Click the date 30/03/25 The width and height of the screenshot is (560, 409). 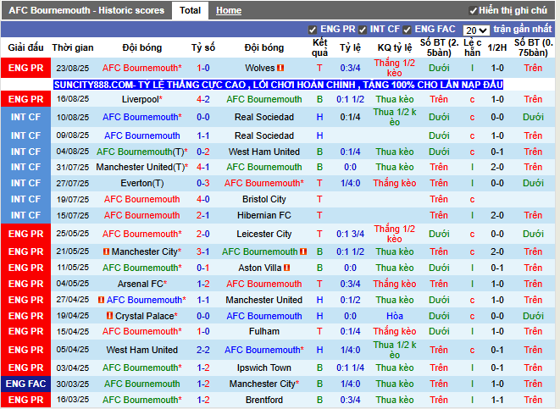tap(73, 384)
